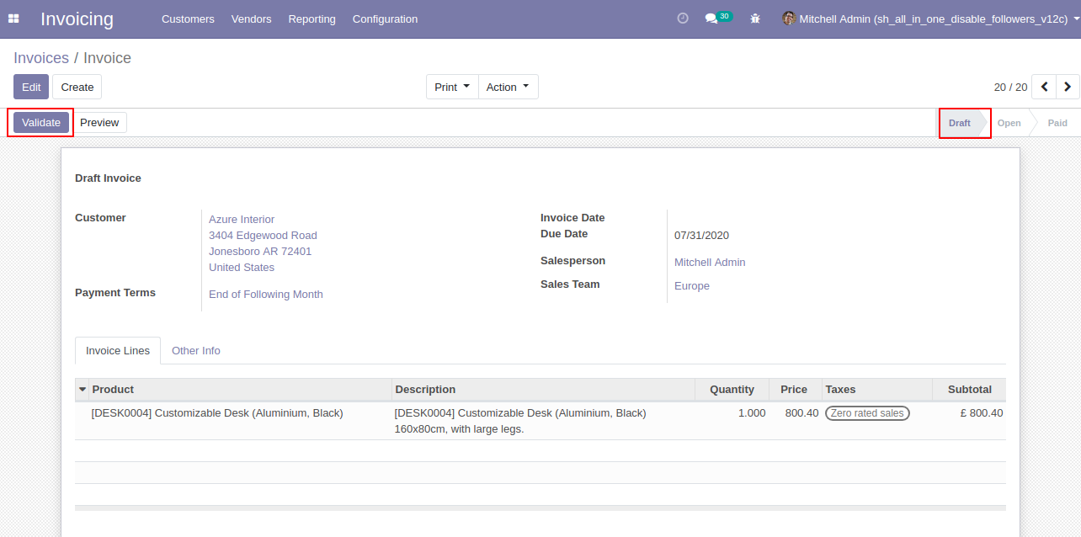Open the activities clock icon

click(x=683, y=19)
